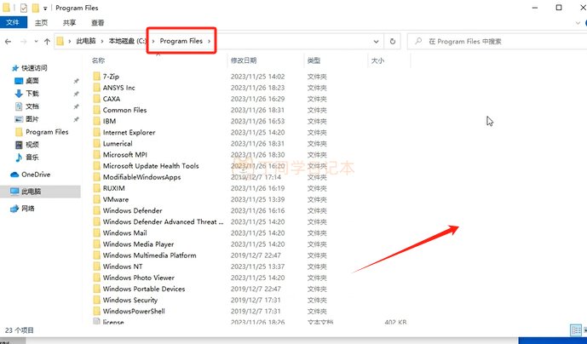Open the recent locations dropdown arrow
587x344 pixels.
click(35, 41)
